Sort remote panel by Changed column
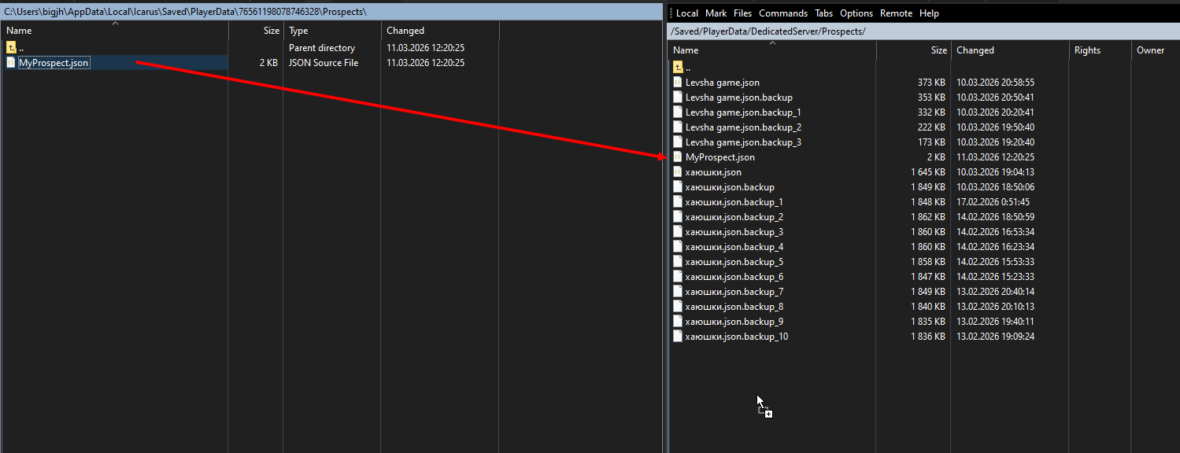This screenshot has height=453, width=1180. pos(975,50)
